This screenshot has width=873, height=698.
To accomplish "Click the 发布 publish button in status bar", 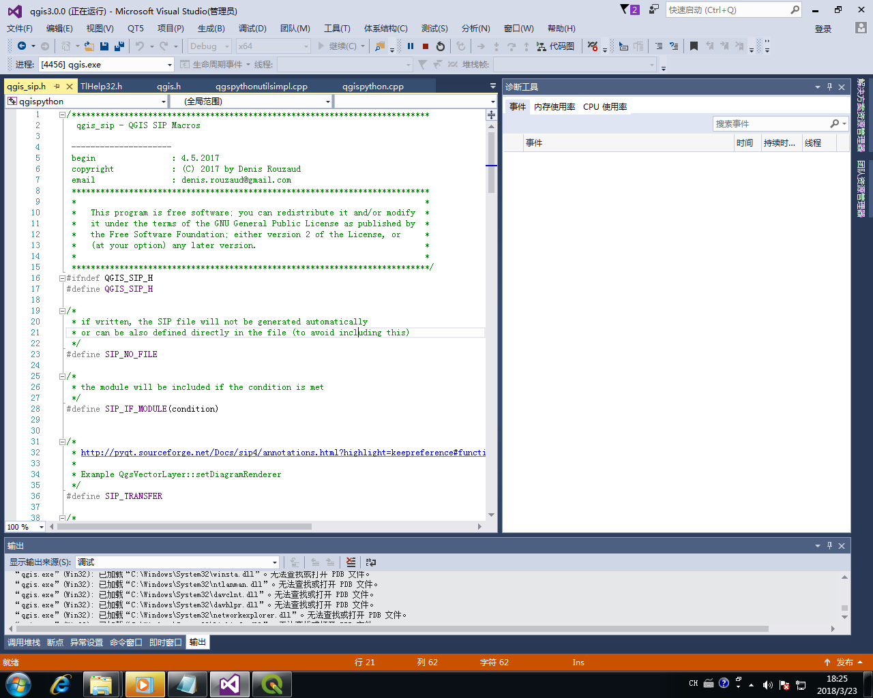I will coord(844,662).
